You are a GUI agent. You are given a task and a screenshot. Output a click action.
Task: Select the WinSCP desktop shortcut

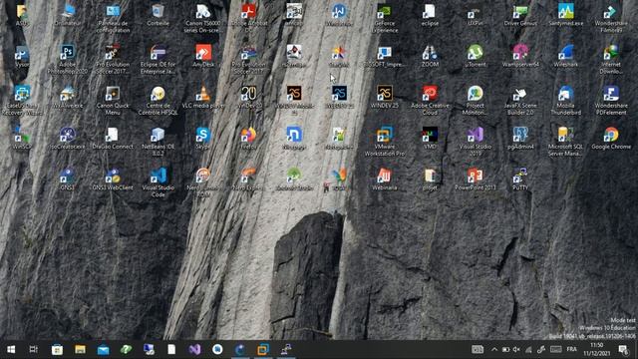[x=22, y=139]
